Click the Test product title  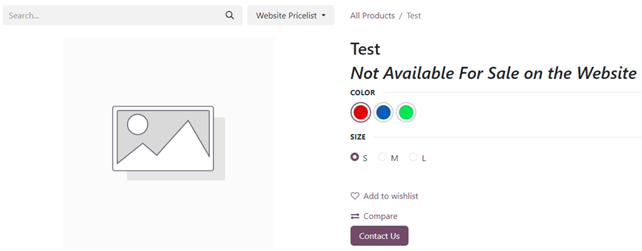point(365,49)
